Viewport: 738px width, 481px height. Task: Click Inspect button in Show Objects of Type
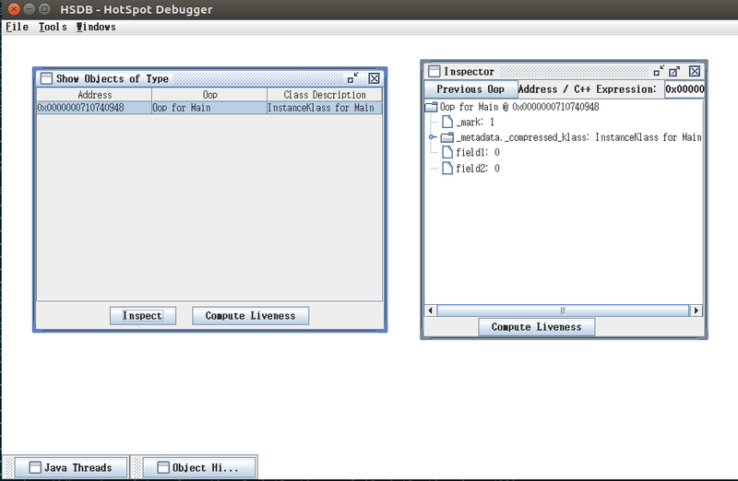143,315
